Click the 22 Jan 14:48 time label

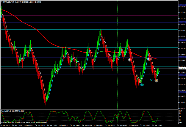pos(134,125)
